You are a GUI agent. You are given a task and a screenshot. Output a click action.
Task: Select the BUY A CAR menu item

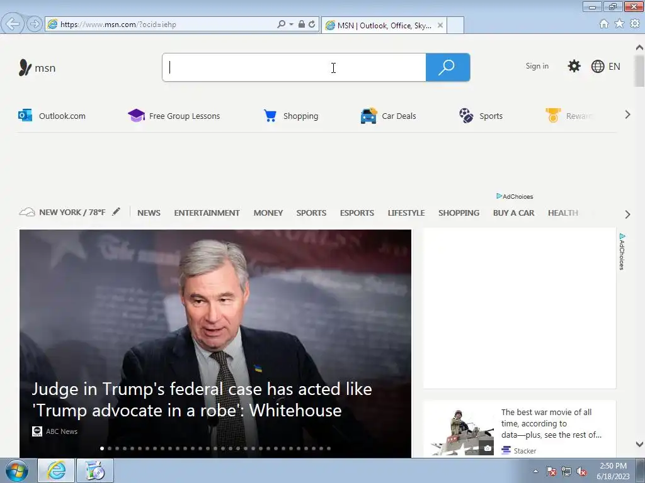pyautogui.click(x=514, y=213)
